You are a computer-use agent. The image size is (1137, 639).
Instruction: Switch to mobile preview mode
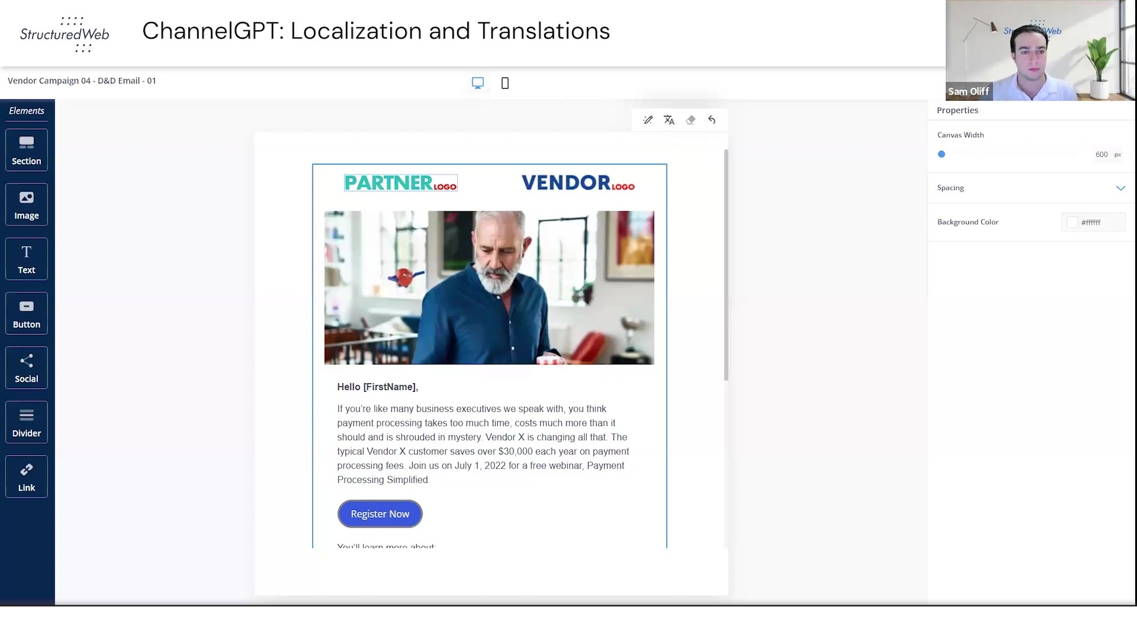[x=505, y=83]
